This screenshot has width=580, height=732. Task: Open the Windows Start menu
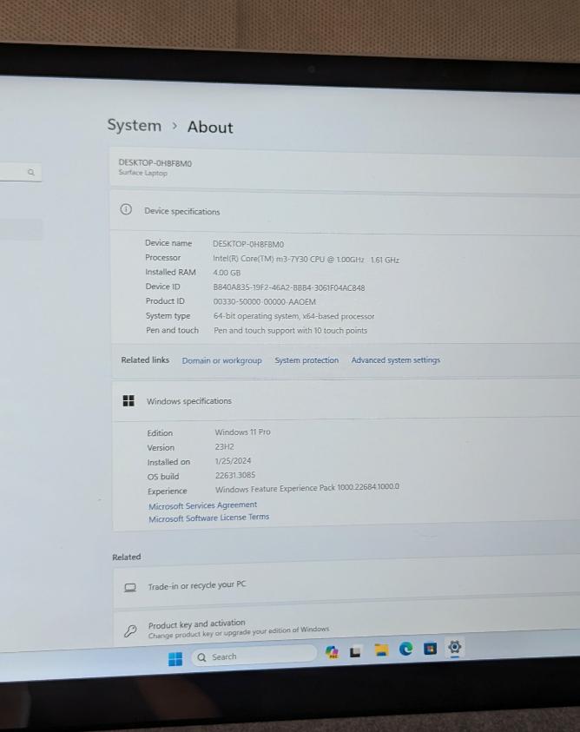(x=175, y=659)
